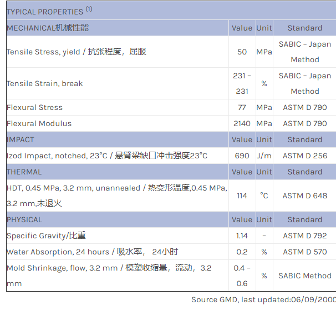This screenshot has height=310, width=336.
Task: Click the Izod Impact value 690
Action: pos(242,156)
